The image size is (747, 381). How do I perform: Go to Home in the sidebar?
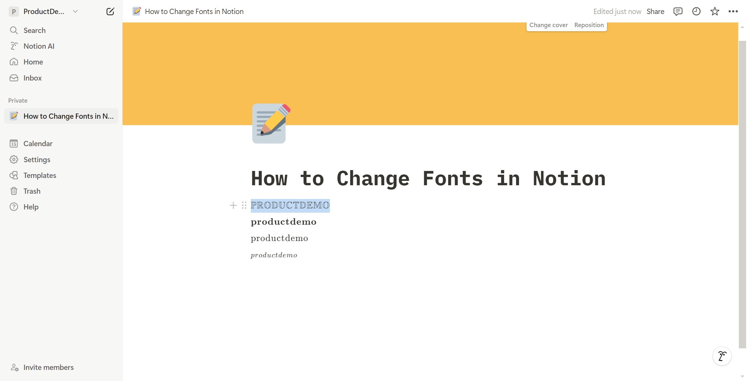[61, 62]
